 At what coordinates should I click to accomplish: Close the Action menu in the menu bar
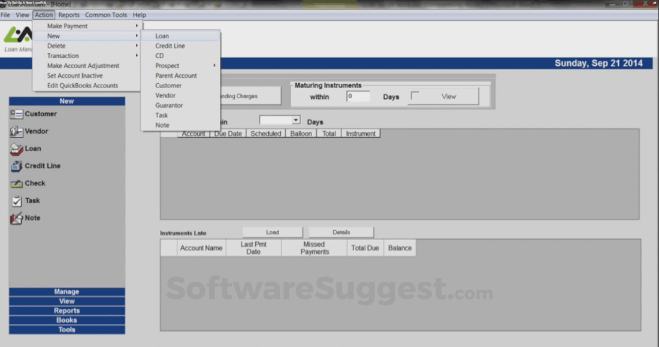pos(44,15)
